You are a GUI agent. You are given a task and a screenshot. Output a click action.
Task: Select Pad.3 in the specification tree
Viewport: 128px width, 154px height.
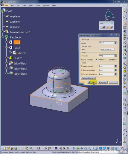click(17, 48)
